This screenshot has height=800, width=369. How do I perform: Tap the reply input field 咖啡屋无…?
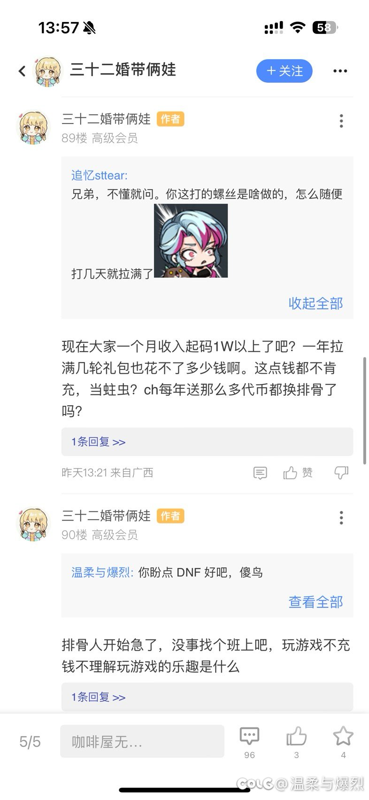point(142,741)
